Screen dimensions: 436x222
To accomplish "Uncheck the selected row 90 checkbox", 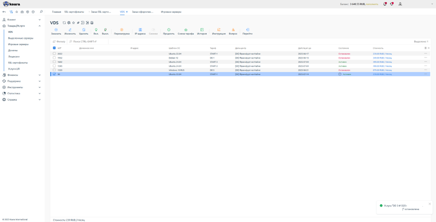I will [54, 74].
